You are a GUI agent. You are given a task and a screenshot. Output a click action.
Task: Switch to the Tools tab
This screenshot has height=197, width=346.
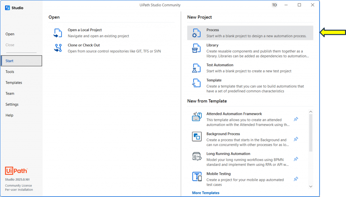click(10, 72)
